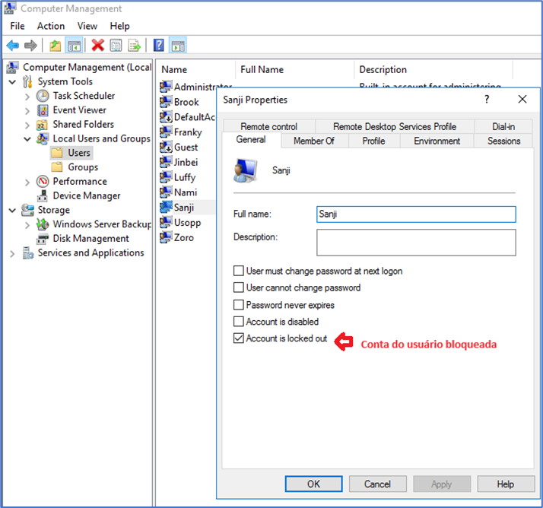
Task: Switch to the Member Of tab
Action: pyautogui.click(x=314, y=141)
